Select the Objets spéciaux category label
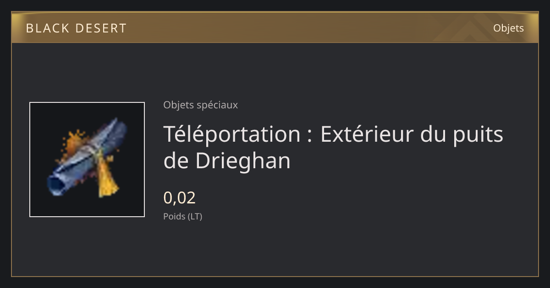The height and width of the screenshot is (288, 550). [200, 105]
